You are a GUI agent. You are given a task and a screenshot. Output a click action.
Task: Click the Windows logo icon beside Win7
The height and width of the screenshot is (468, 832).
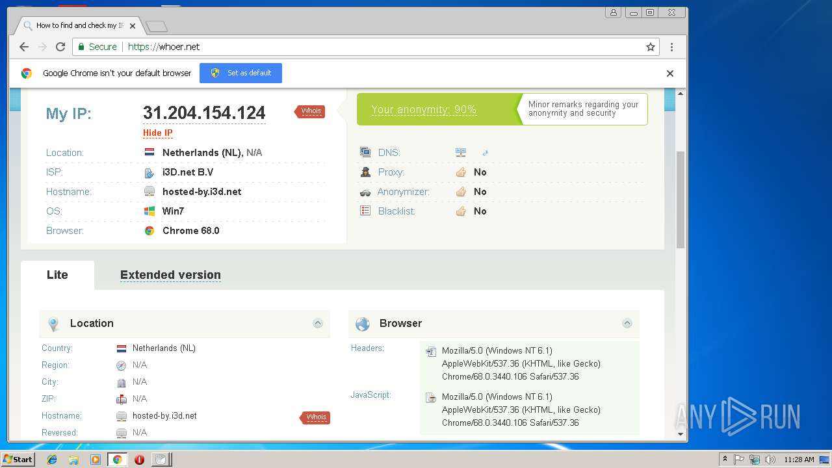click(149, 211)
